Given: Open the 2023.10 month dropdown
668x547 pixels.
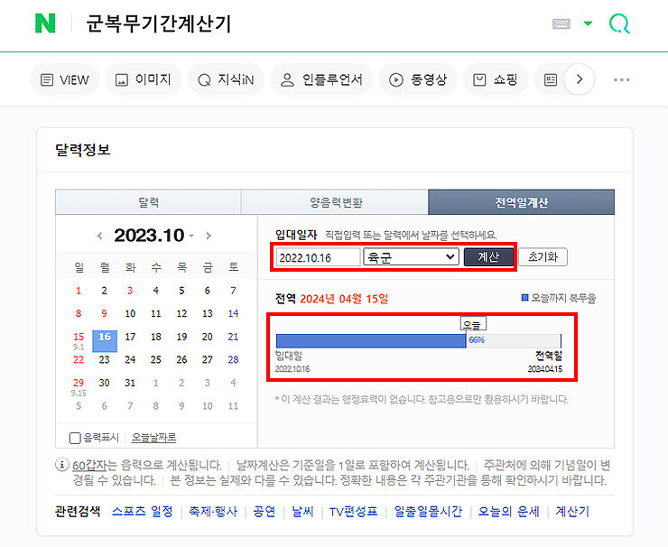Looking at the screenshot, I should [x=191, y=236].
